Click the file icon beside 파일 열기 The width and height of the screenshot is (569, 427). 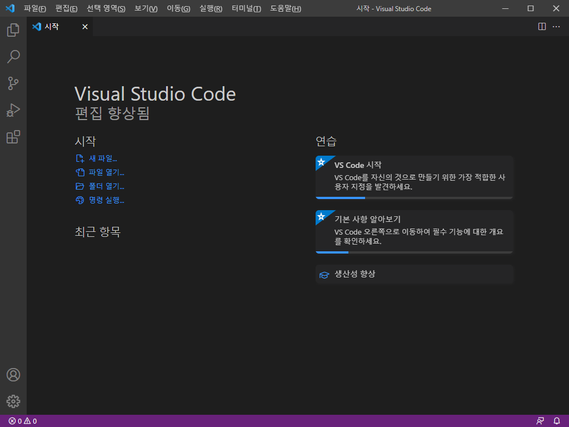(80, 172)
